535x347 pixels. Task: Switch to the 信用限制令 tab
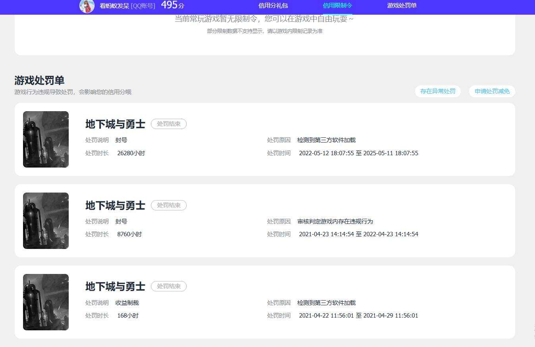tap(338, 6)
